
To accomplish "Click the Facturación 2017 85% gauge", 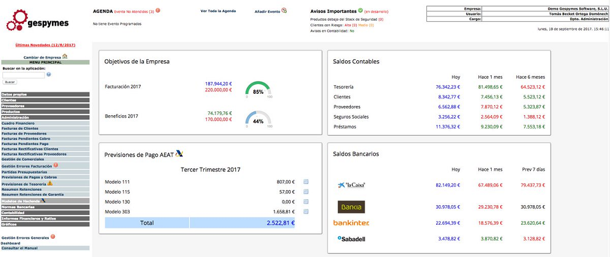I will (x=258, y=90).
